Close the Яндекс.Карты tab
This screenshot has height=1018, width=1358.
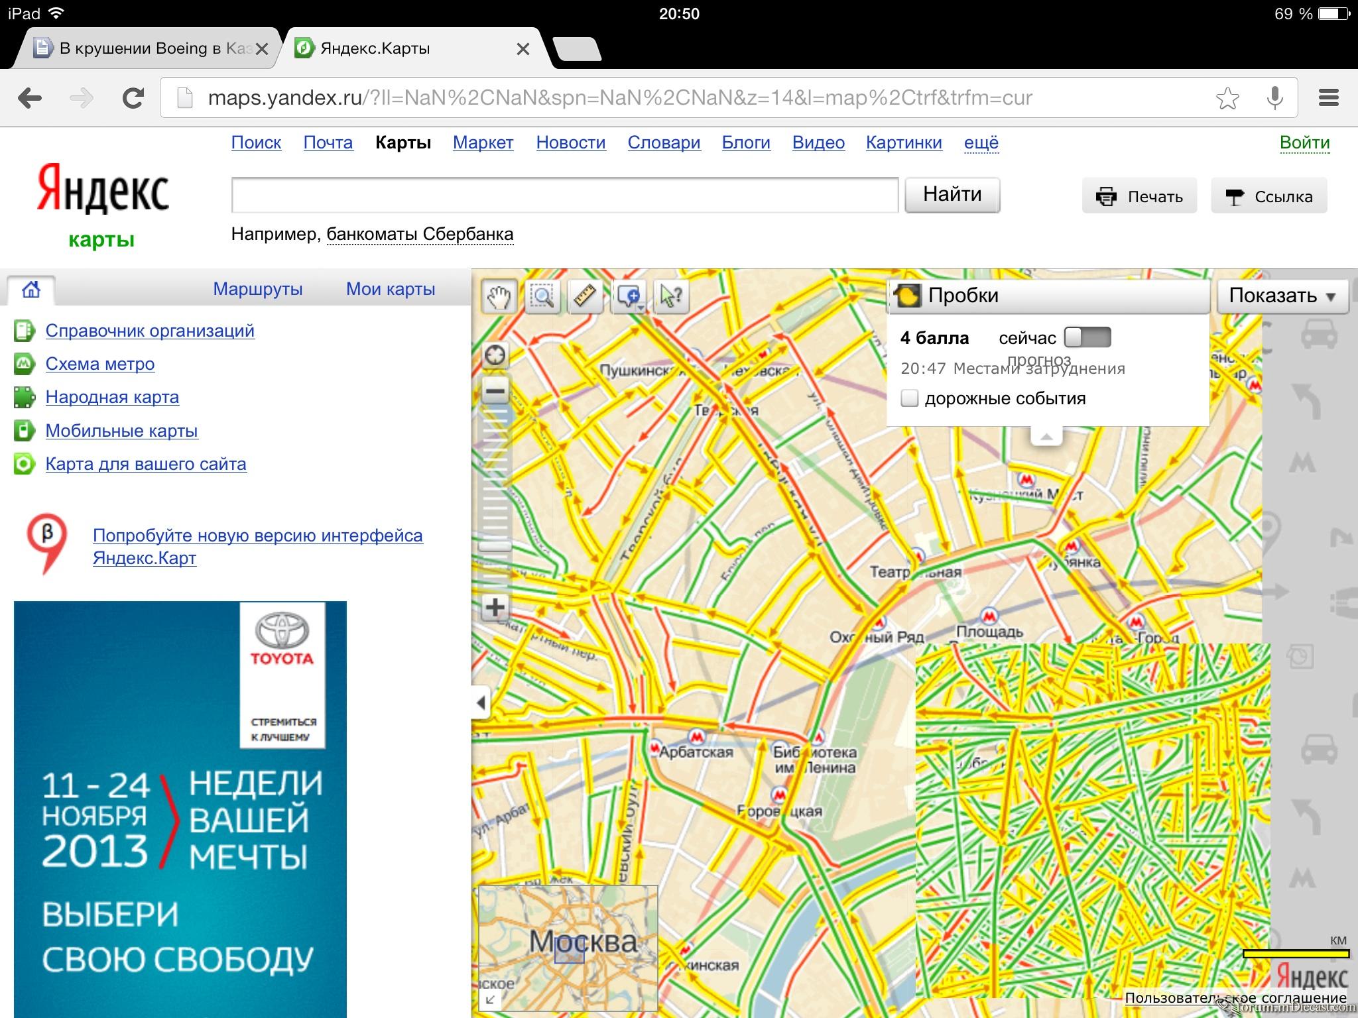(x=523, y=49)
